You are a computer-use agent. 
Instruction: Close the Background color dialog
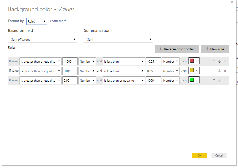click(232, 2)
